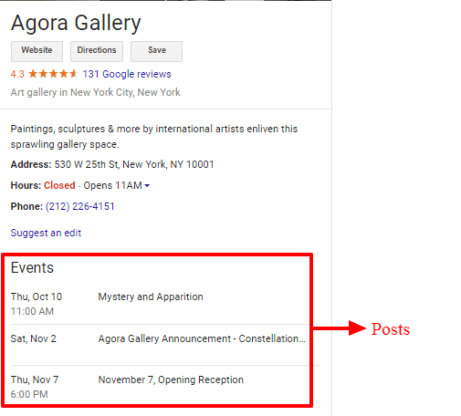
Task: Select the Sat, Nov 2 event date
Action: click(x=34, y=338)
